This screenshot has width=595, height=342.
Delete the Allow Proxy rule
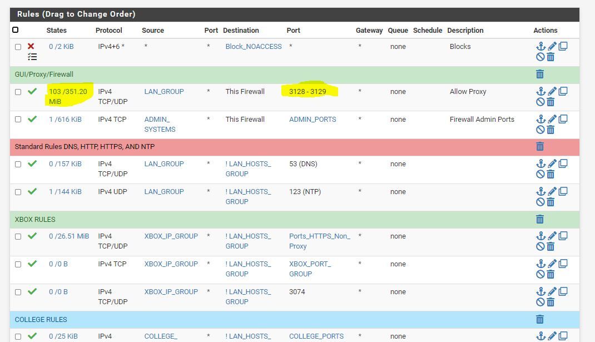coord(551,102)
